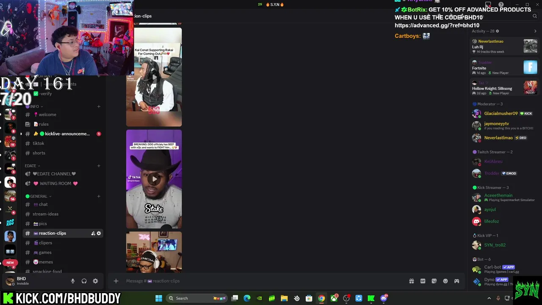Open invite icon on reaction-clips channel

(x=93, y=233)
